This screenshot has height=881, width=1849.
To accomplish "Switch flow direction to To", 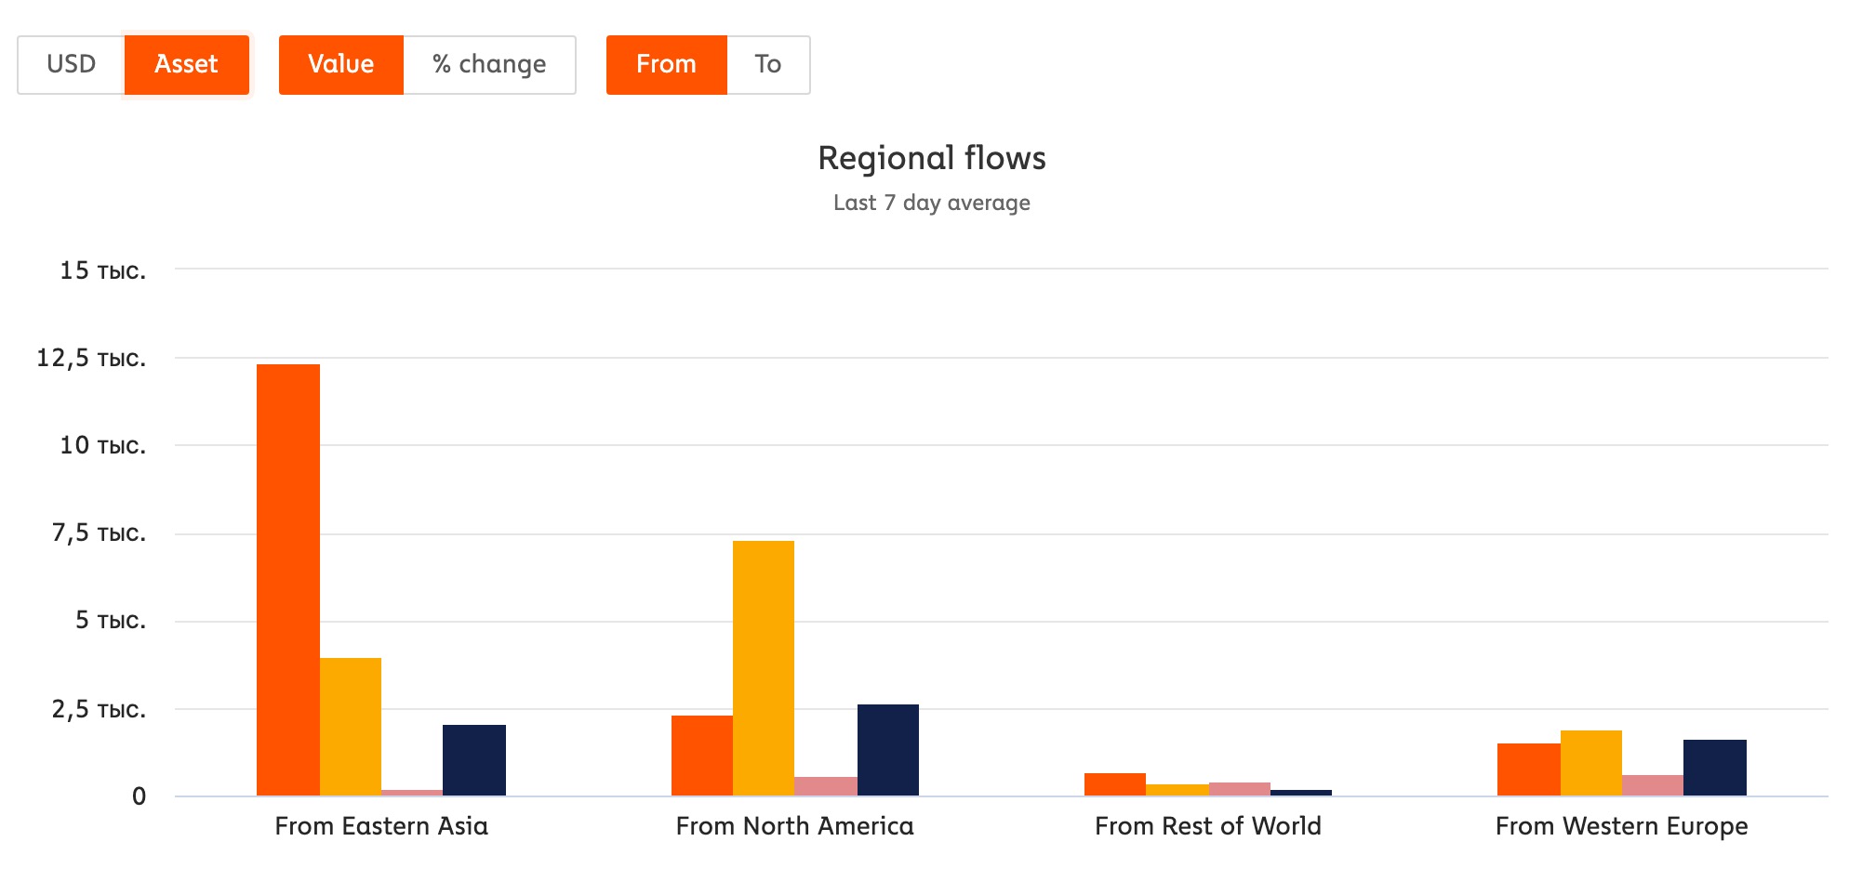I will click(767, 64).
